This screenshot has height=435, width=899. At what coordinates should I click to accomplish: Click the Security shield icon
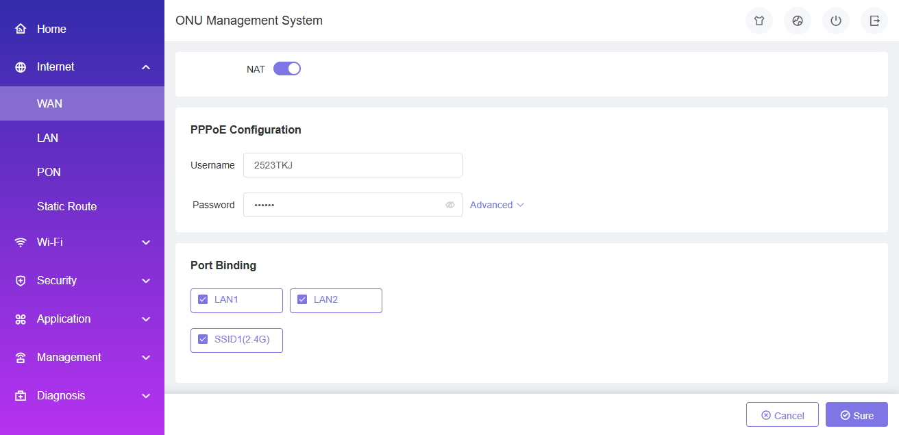tap(21, 281)
